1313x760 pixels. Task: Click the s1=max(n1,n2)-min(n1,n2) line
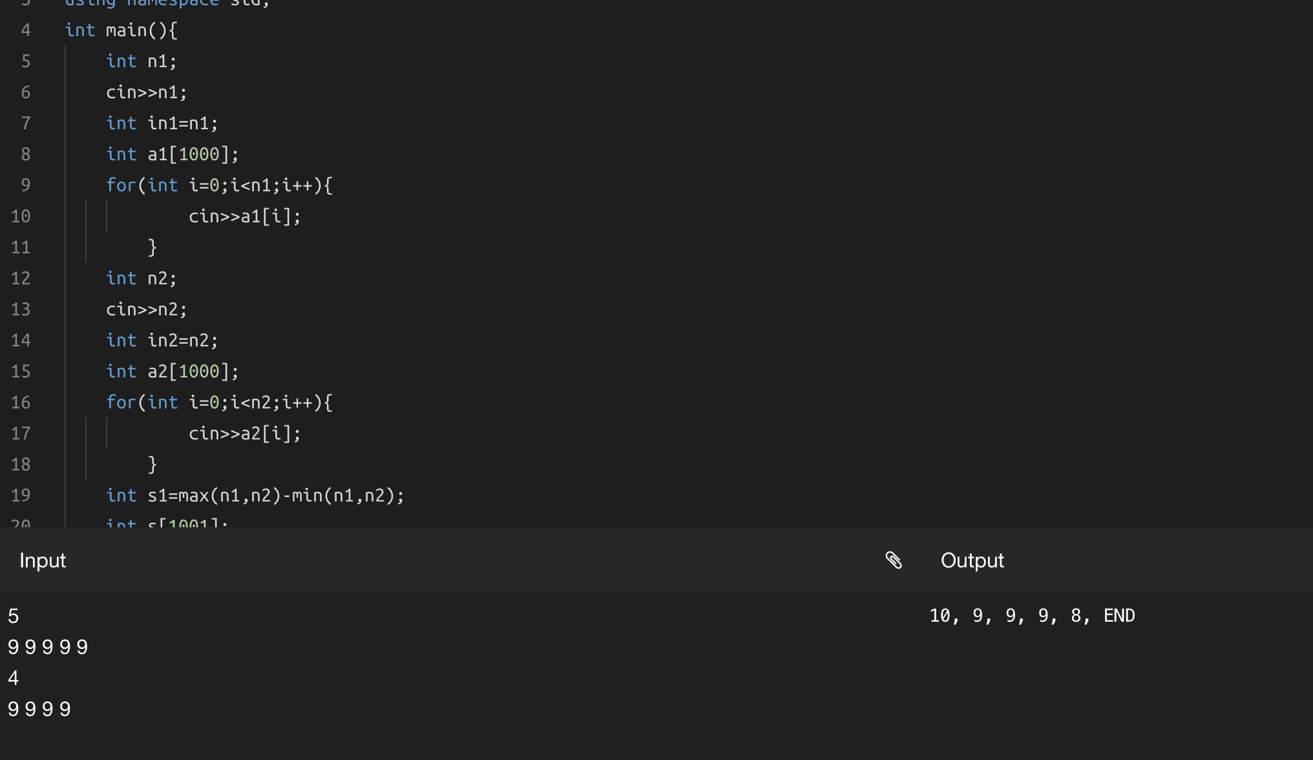click(255, 496)
